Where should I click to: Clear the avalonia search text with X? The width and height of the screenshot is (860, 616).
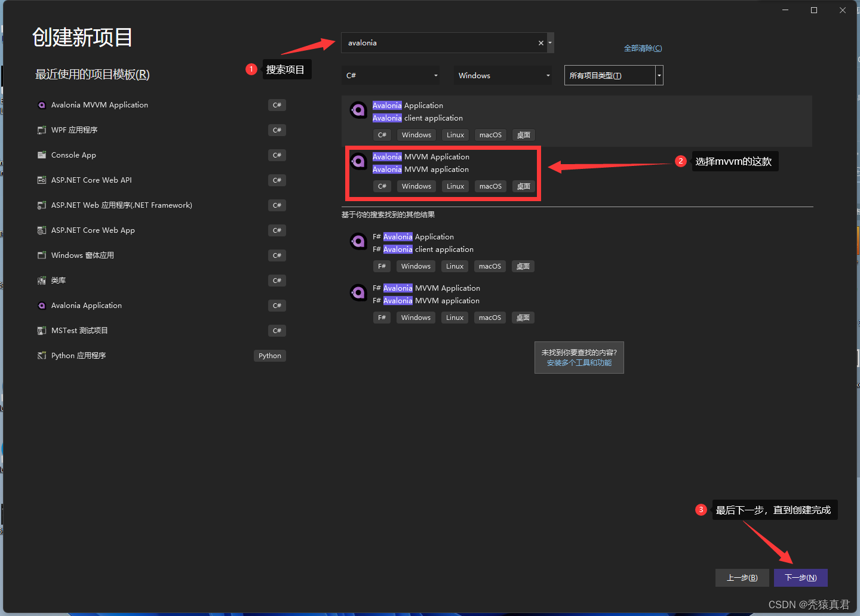[x=541, y=43]
